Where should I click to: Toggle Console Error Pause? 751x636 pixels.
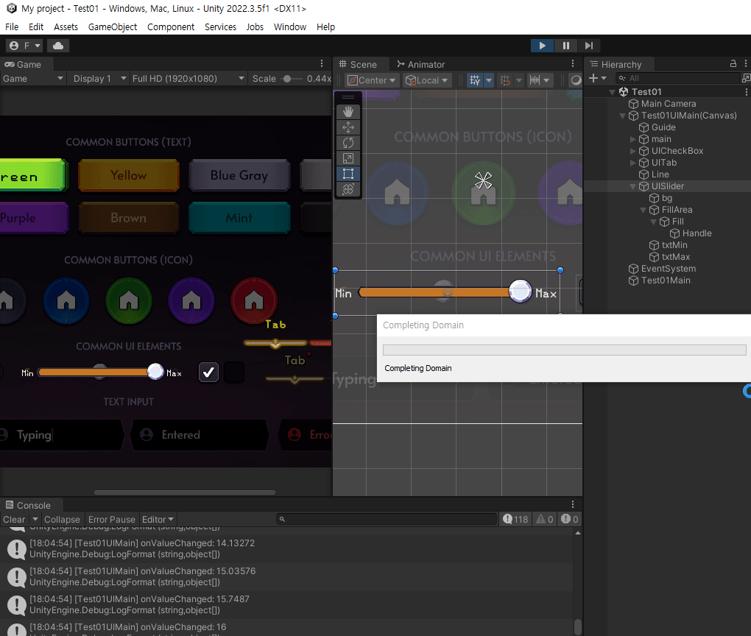pyautogui.click(x=112, y=520)
